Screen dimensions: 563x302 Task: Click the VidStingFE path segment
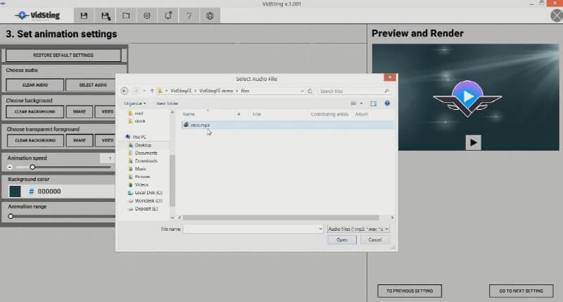(x=181, y=91)
